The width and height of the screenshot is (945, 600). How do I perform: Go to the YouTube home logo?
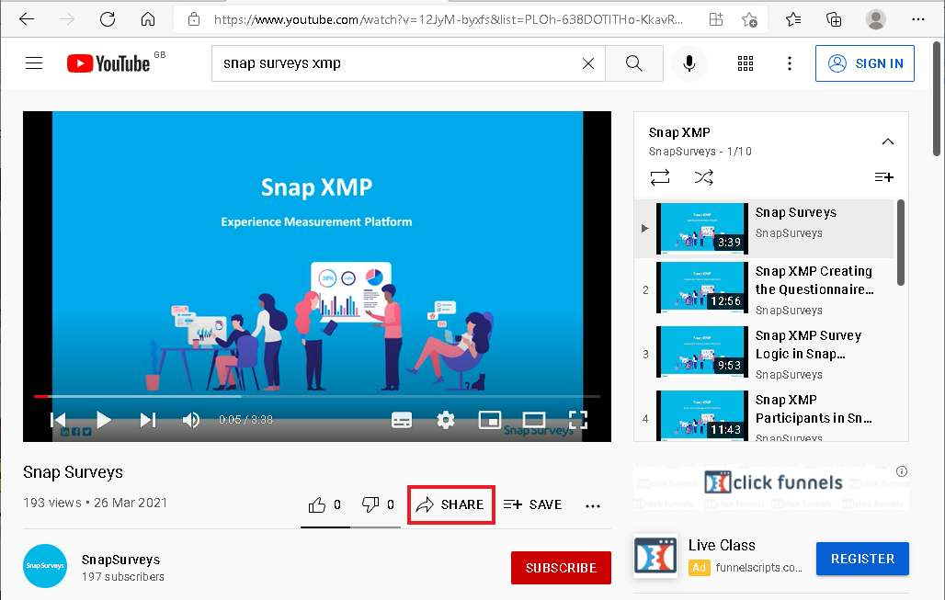[x=108, y=63]
